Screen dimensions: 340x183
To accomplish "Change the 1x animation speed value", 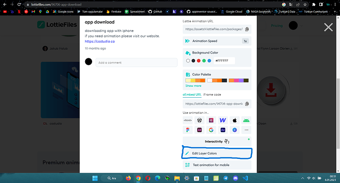I will 245,41.
